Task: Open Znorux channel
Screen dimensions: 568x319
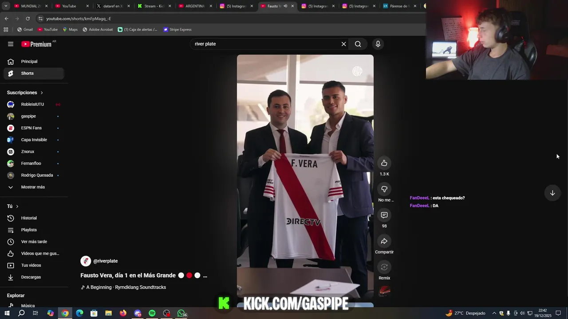Action: (34, 152)
